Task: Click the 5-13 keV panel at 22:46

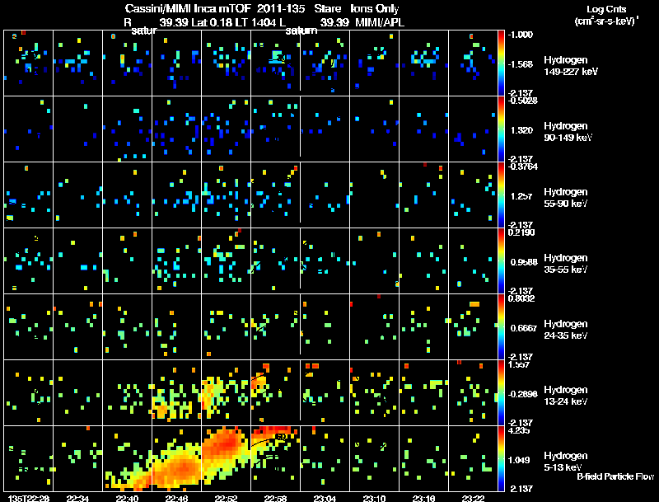Action: point(176,458)
